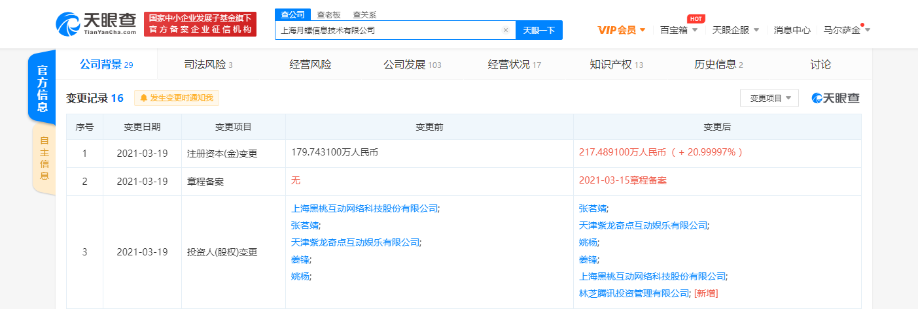
Task: Clear the search box with the X icon
Action: [505, 30]
